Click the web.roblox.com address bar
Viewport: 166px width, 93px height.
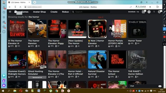click(34, 7)
